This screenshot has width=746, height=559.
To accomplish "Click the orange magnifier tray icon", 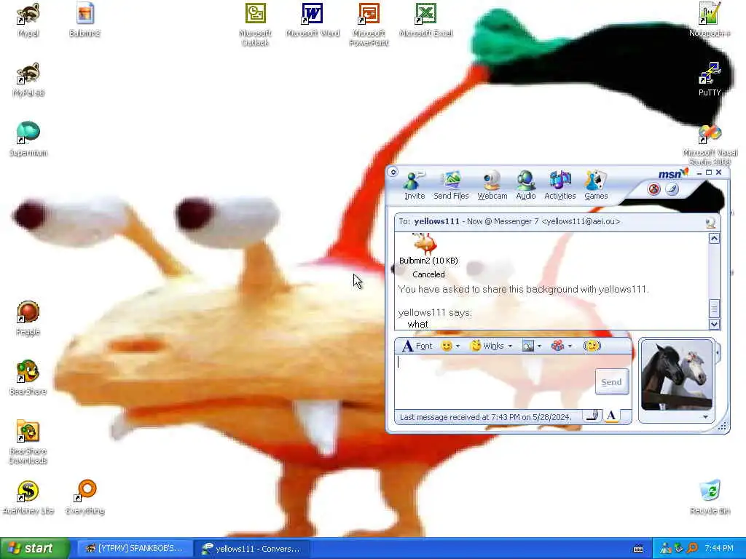I will [x=692, y=549].
